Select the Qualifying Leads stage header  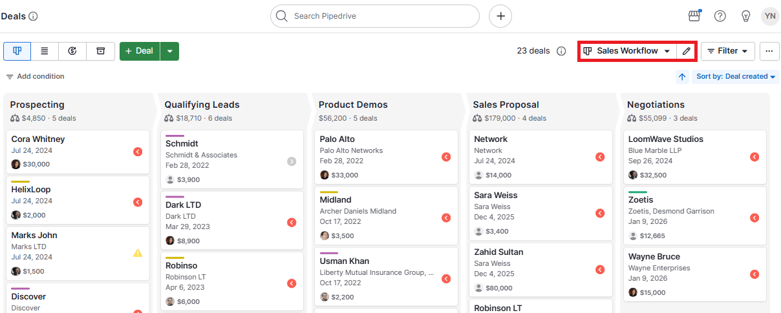[202, 105]
